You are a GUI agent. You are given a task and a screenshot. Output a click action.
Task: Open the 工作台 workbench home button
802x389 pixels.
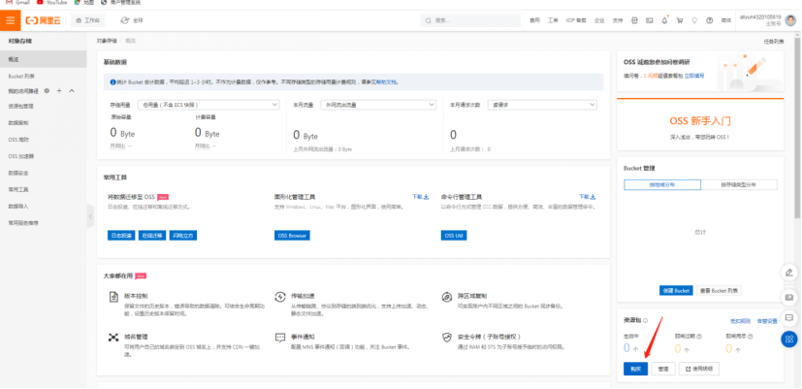pos(88,20)
